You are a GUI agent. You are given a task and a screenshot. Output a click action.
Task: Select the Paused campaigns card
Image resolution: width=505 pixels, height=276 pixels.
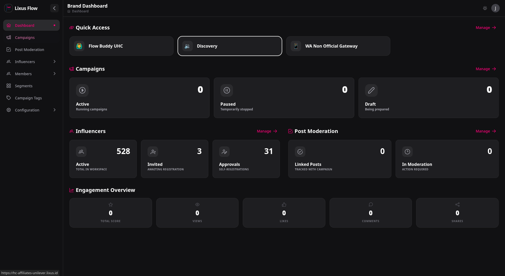pos(284,98)
